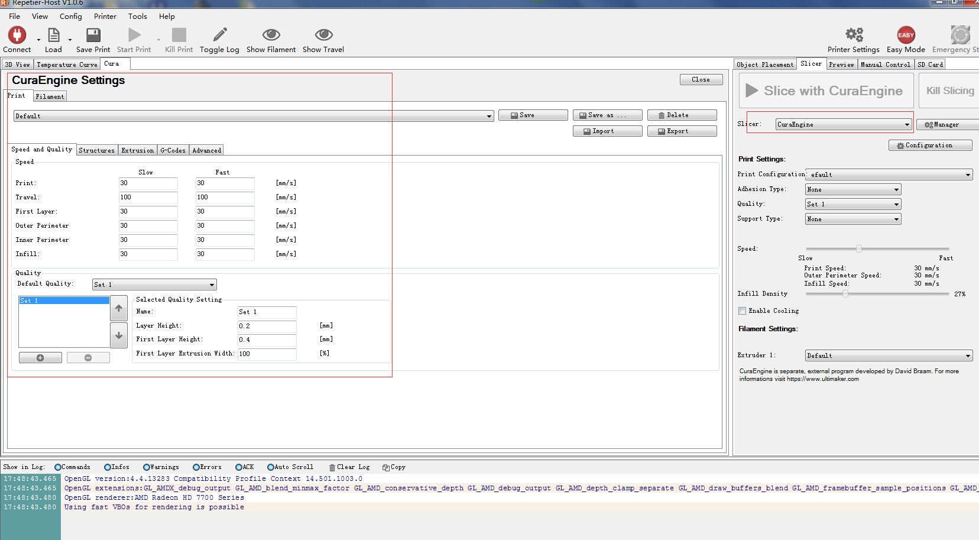Switch to the Structures tab
The image size is (979, 540).
click(96, 150)
